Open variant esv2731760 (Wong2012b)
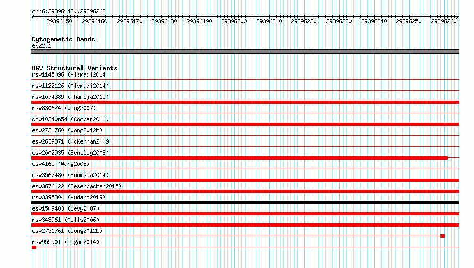Viewport: 474px width, 268px height. click(67, 130)
